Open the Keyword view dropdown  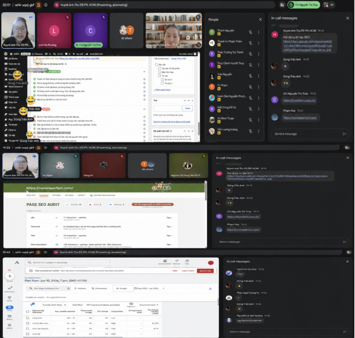(149, 305)
